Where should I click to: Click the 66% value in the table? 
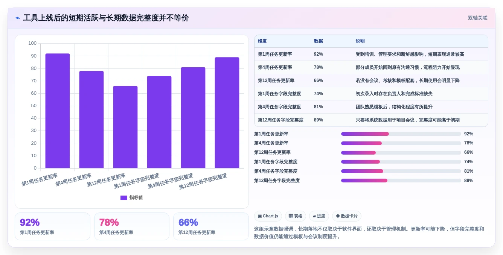[319, 80]
